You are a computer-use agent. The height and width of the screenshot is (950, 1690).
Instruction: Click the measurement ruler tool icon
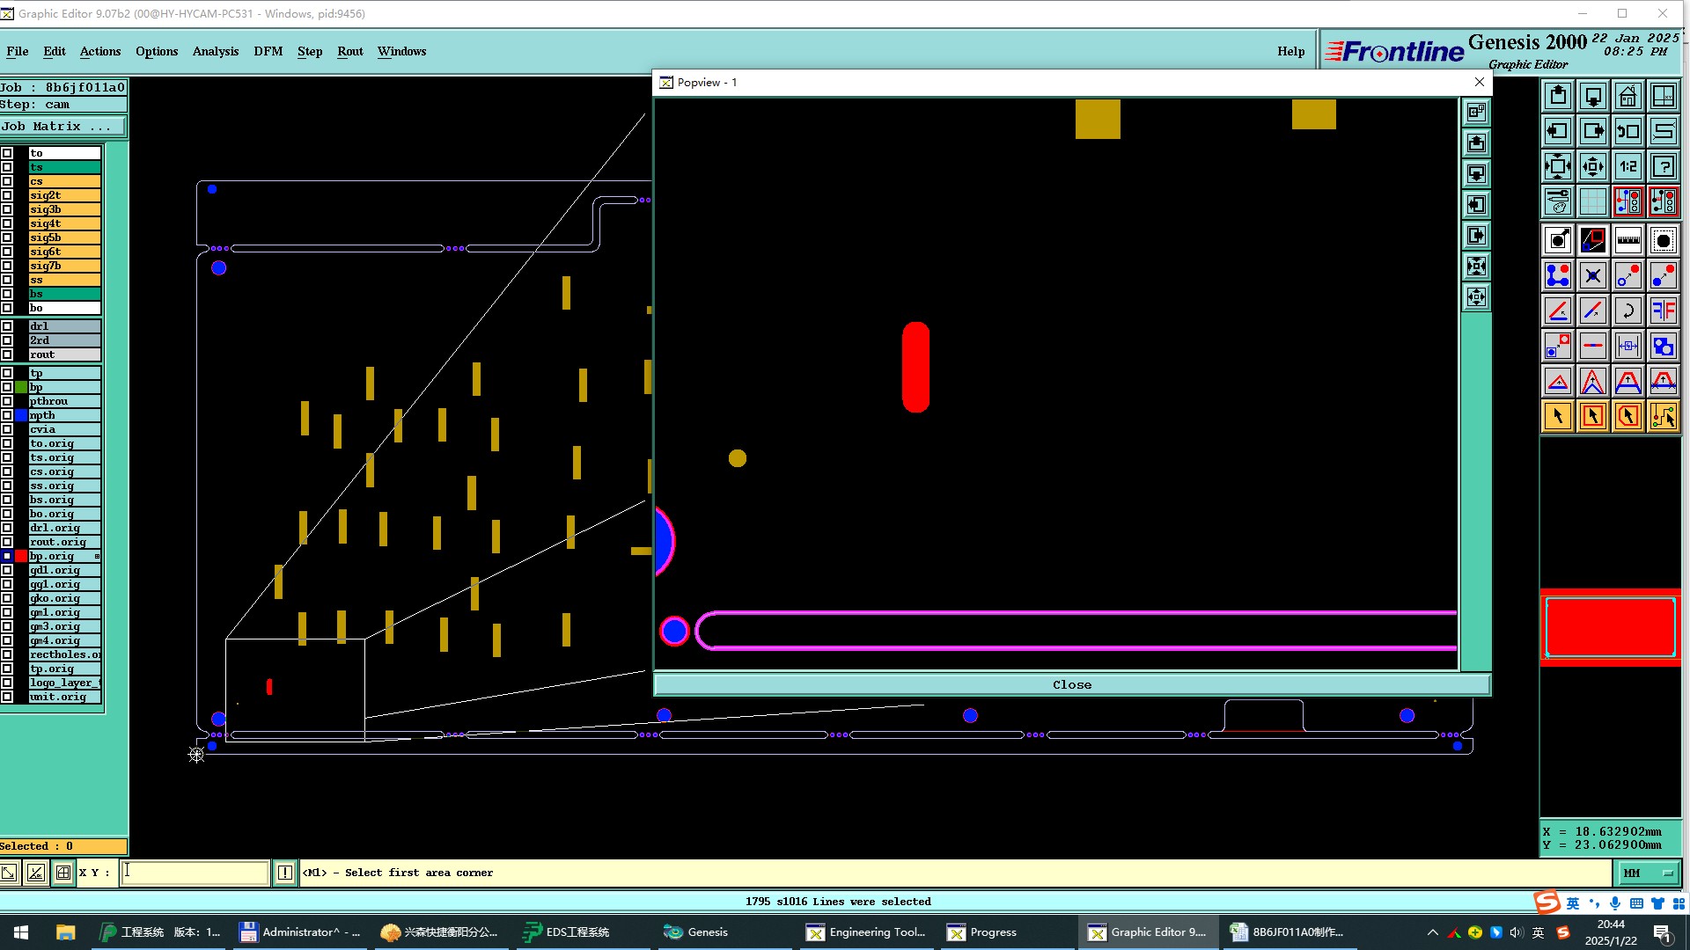1628,240
